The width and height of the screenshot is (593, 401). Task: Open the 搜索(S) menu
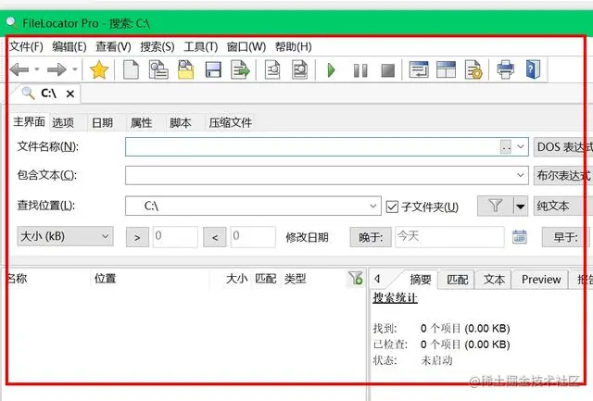[x=158, y=47]
